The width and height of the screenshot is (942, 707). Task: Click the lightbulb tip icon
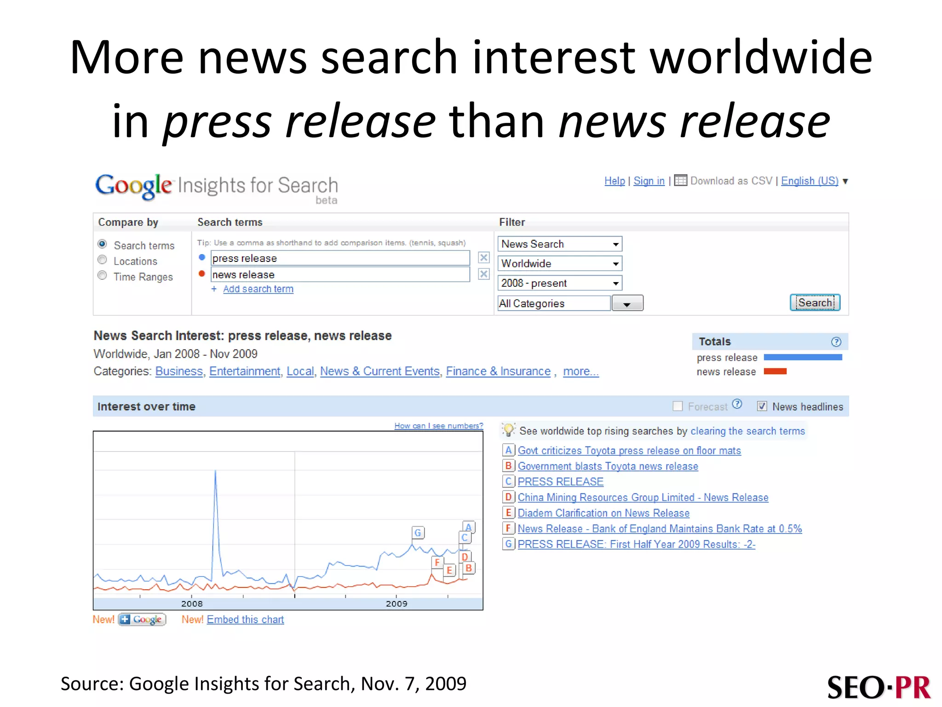pyautogui.click(x=508, y=430)
